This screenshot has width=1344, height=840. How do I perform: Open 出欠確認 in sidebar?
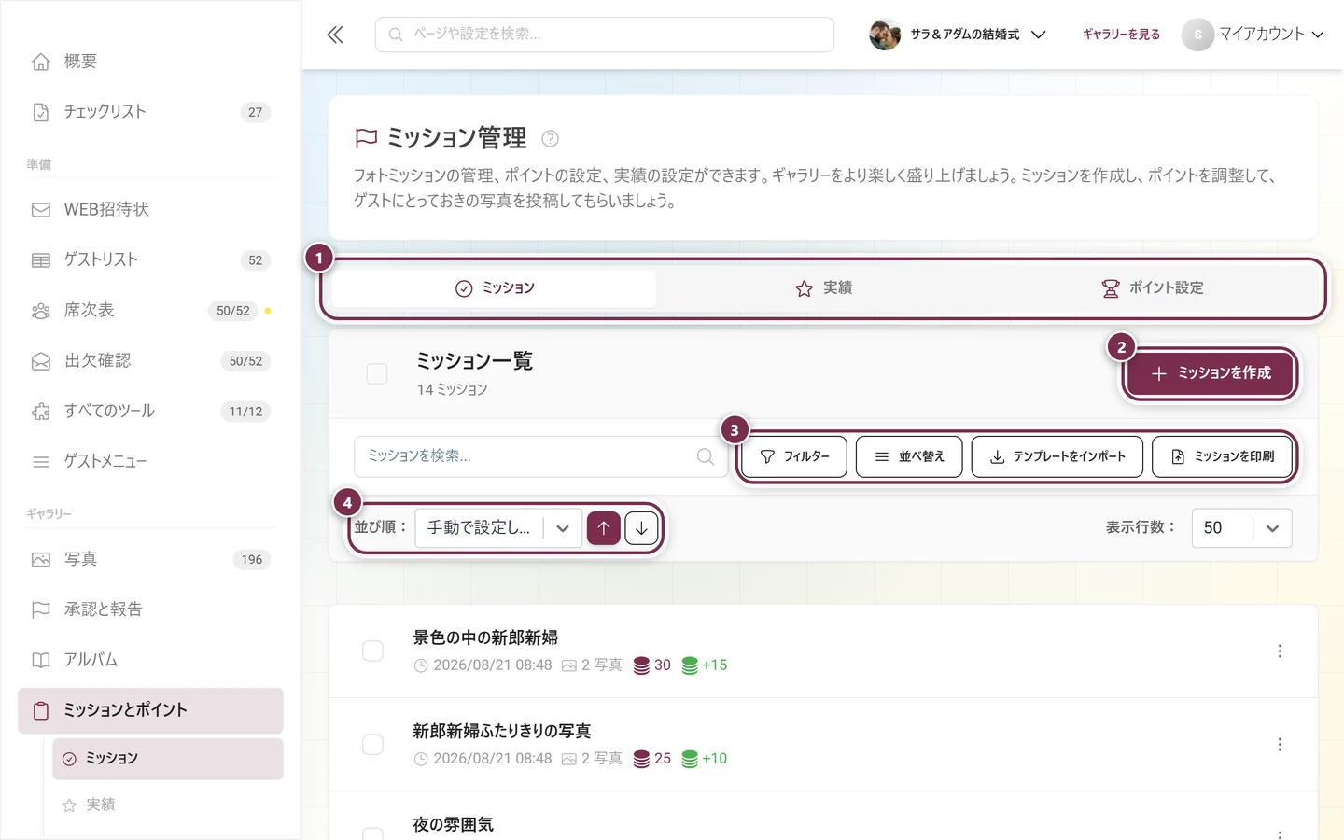tap(150, 361)
